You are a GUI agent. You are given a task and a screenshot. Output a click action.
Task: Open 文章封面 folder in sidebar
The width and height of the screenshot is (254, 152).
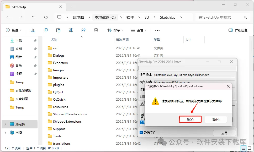pos(19,99)
